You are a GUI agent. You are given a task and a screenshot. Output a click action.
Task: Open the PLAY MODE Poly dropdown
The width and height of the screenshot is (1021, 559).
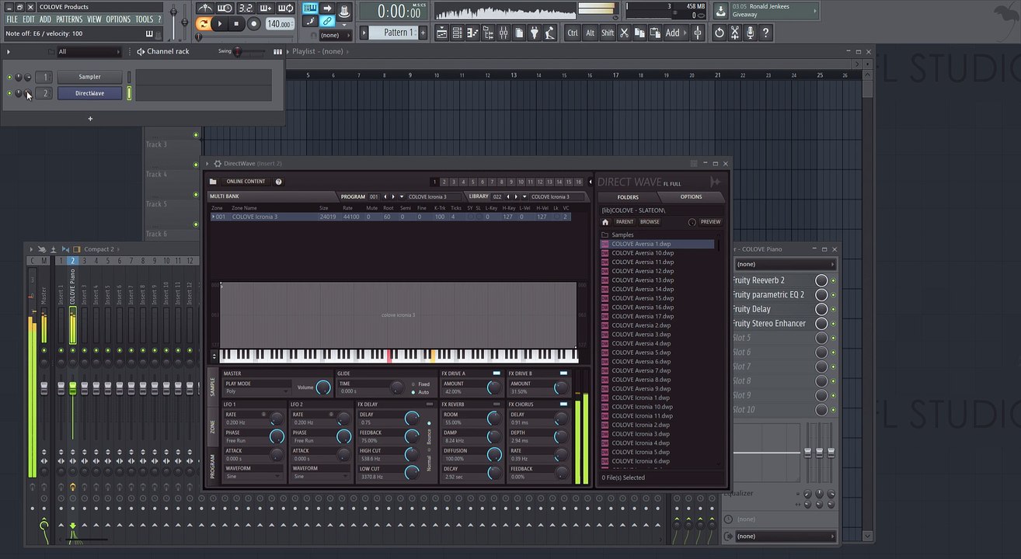click(x=256, y=391)
